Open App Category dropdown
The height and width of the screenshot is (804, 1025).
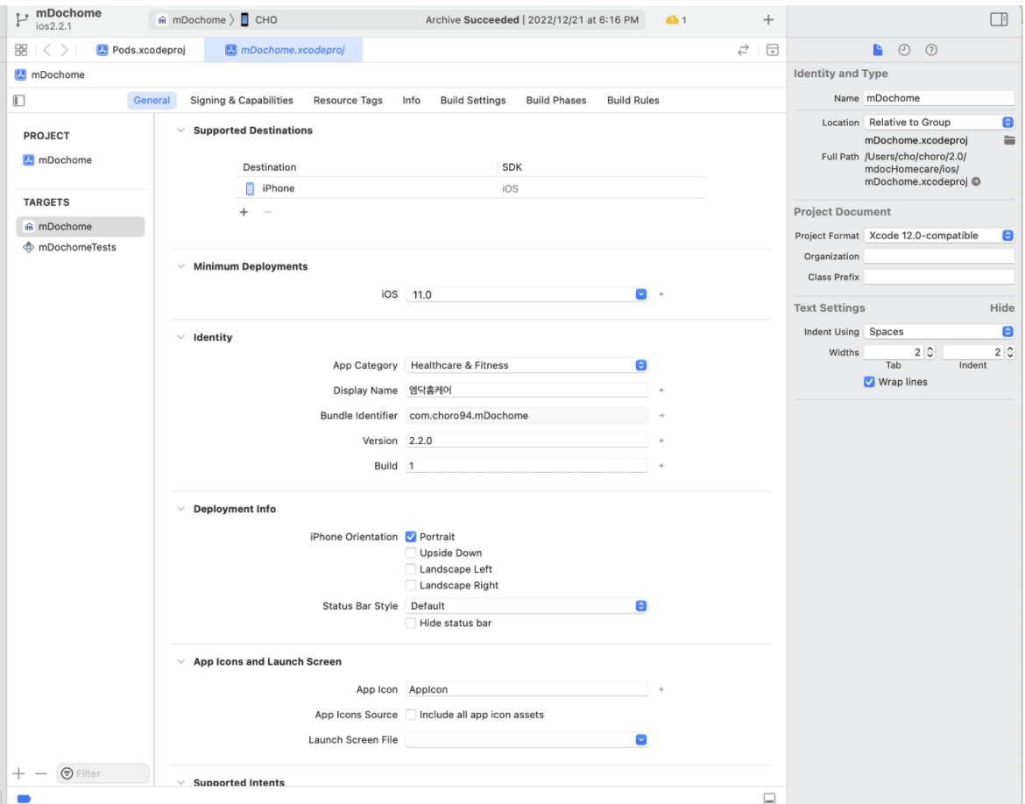point(527,365)
